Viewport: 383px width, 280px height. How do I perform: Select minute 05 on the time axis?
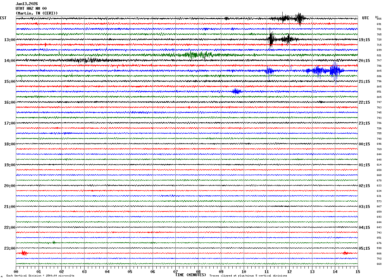130,271
